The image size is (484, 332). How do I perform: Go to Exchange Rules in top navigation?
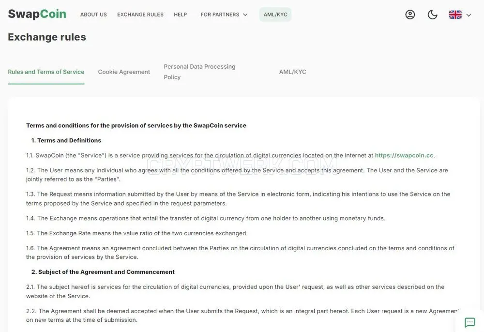point(140,15)
